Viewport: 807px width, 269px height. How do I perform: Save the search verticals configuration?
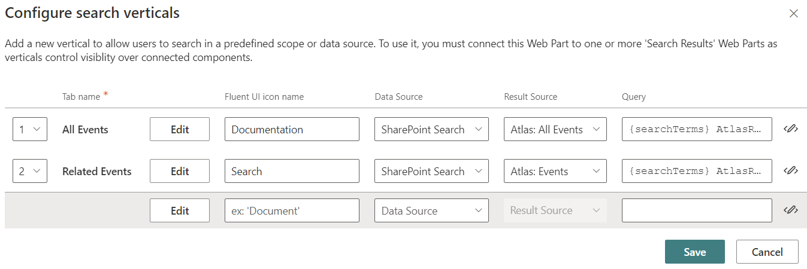click(695, 252)
